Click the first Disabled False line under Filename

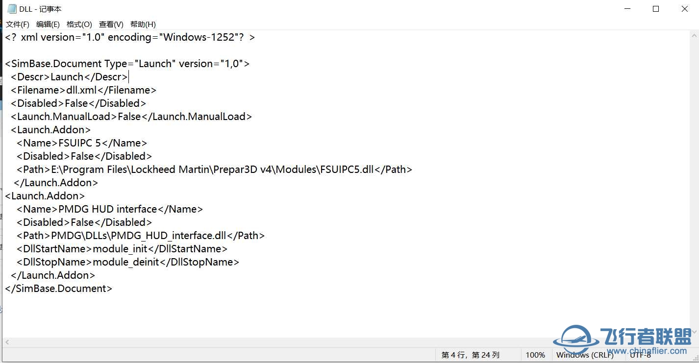78,103
